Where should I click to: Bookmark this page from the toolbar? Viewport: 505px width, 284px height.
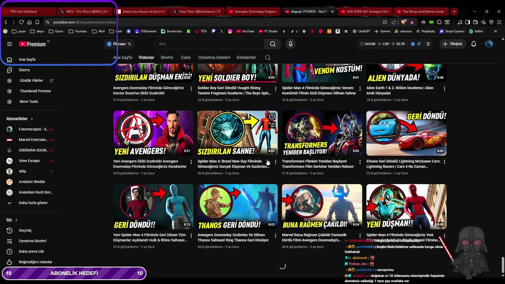tap(37, 22)
